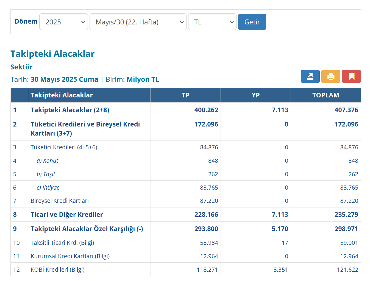
Task: Click the TOPLAM column header
Action: [x=326, y=95]
